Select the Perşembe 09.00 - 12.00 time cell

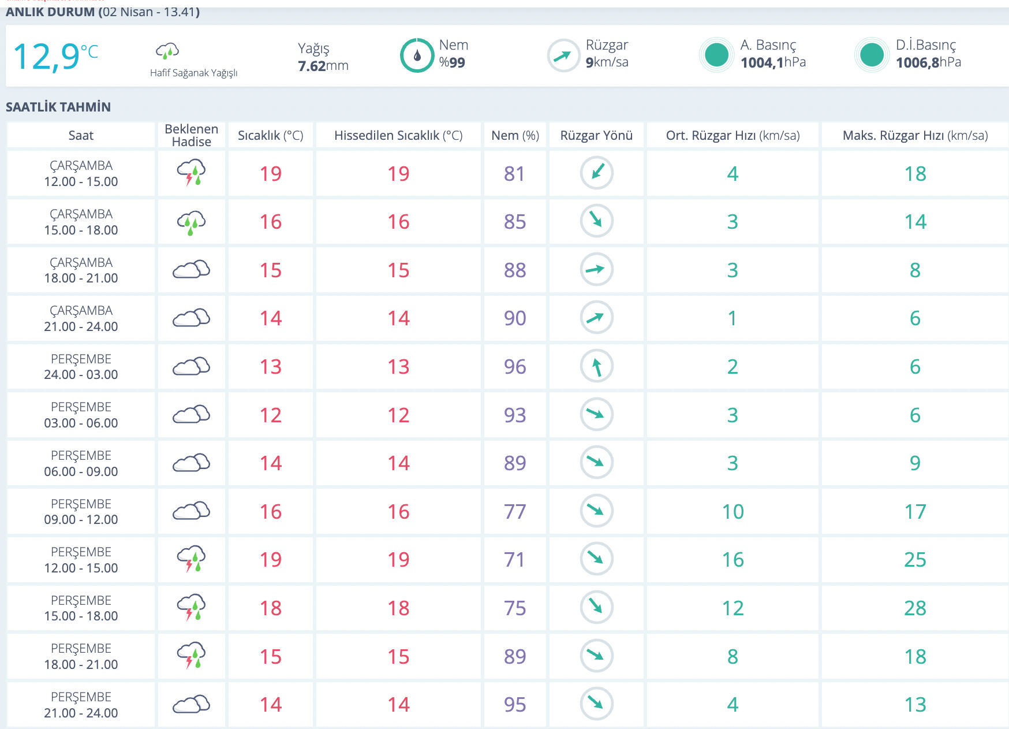(81, 511)
